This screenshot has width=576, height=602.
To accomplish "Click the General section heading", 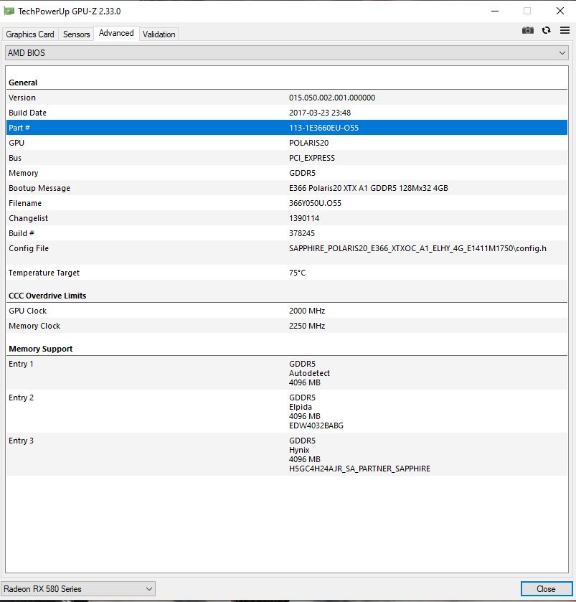I will [23, 83].
